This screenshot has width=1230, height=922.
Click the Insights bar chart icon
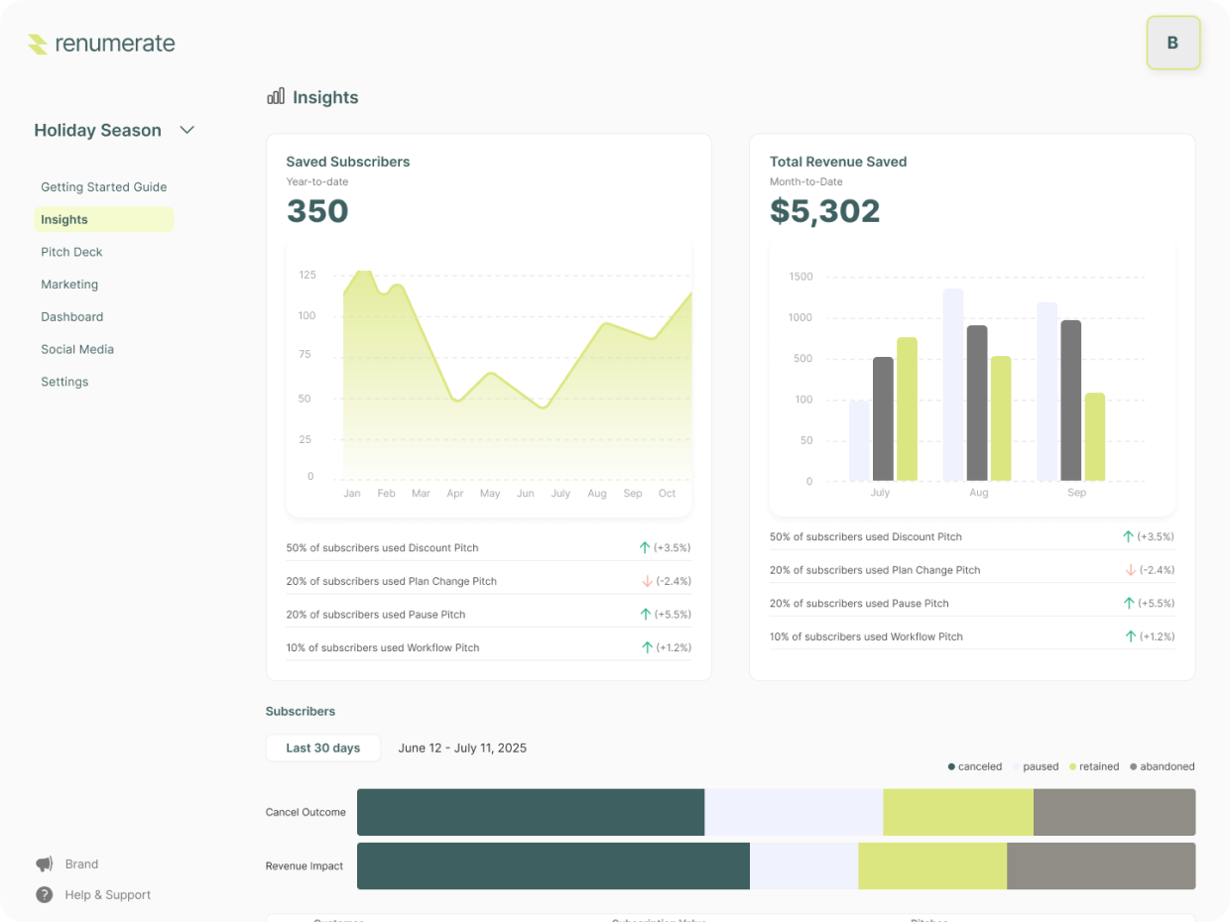(x=276, y=96)
